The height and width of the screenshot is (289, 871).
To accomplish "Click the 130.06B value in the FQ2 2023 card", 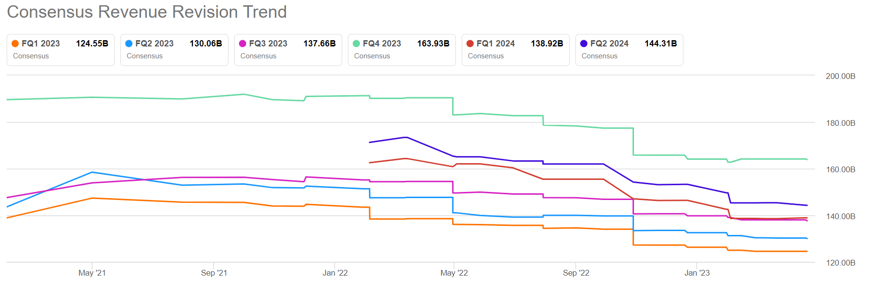I will [205, 44].
